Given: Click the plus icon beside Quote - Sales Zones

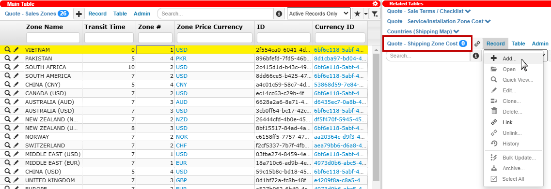Looking at the screenshot, I should coord(79,14).
